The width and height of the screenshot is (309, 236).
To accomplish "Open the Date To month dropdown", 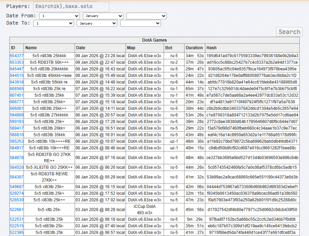I will pyautogui.click(x=97, y=24).
